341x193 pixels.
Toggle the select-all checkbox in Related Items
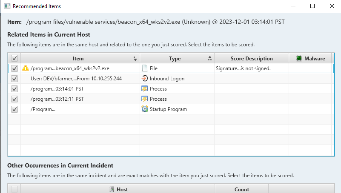[14, 59]
